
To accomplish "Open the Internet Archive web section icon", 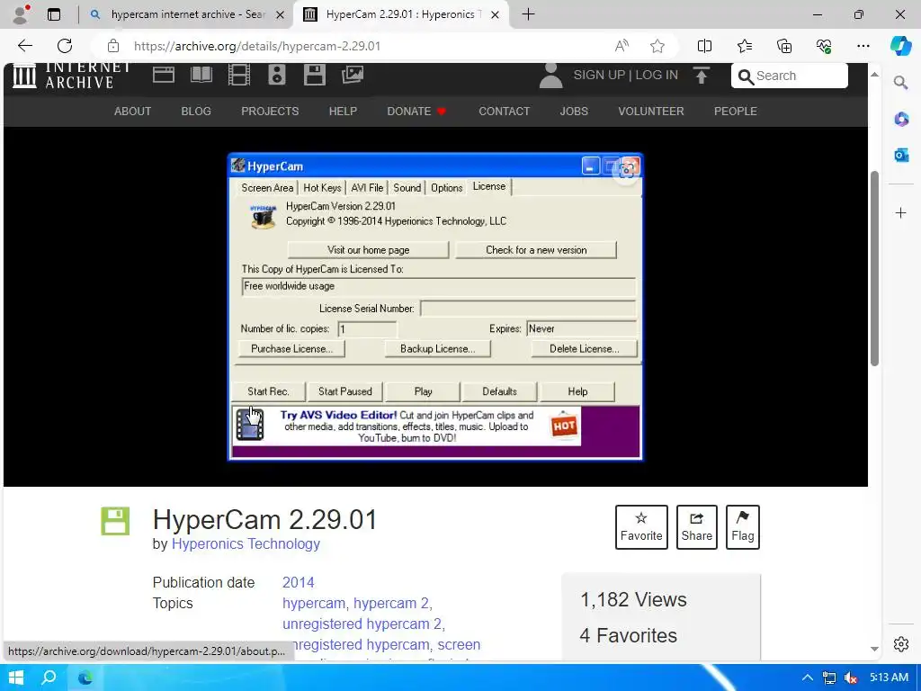I will click(164, 75).
